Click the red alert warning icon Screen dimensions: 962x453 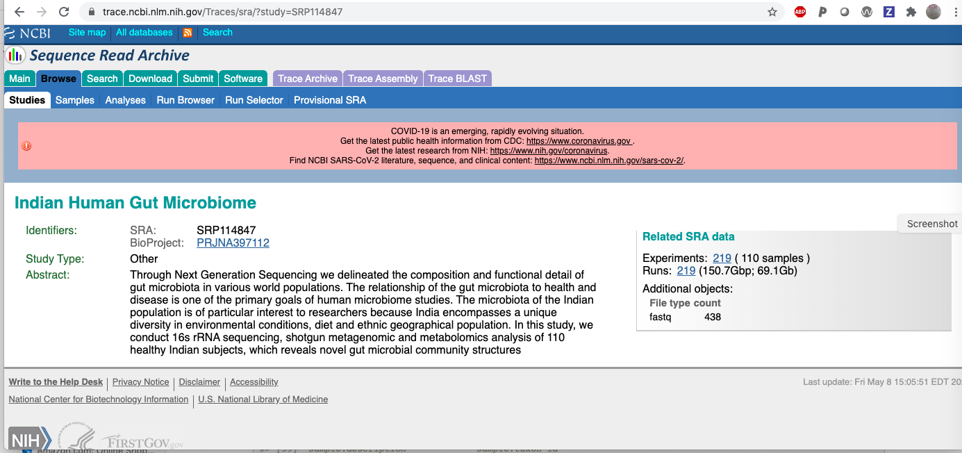[26, 146]
